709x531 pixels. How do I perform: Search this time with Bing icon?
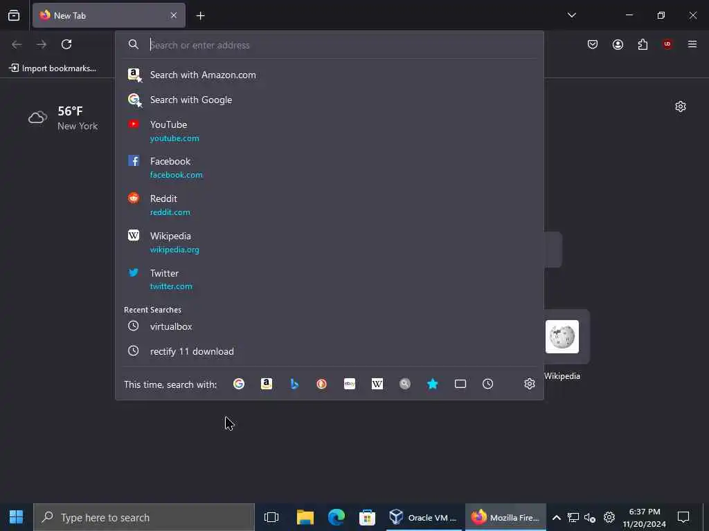click(294, 384)
